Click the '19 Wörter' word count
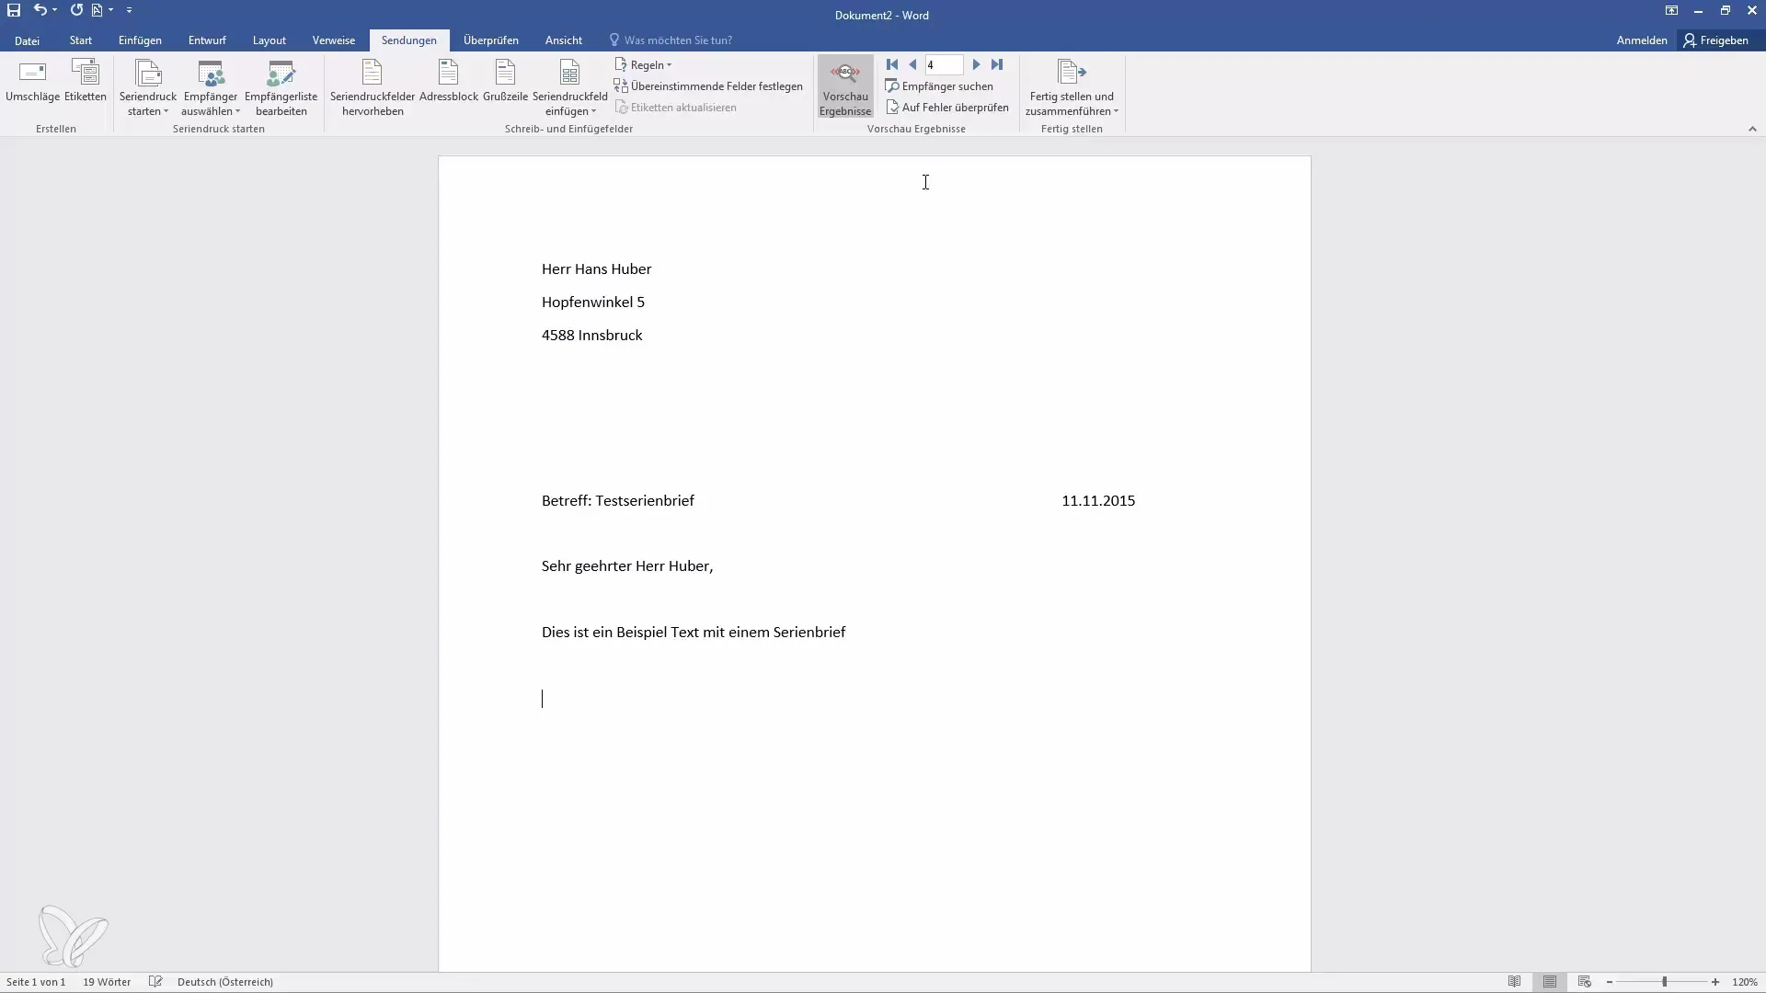The width and height of the screenshot is (1766, 993). tap(107, 982)
